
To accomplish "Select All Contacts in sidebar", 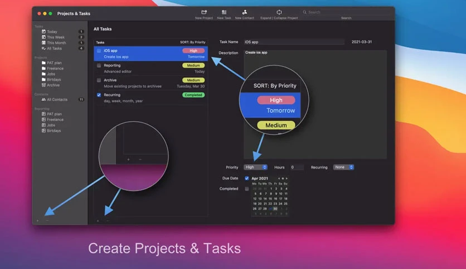I will tap(57, 99).
